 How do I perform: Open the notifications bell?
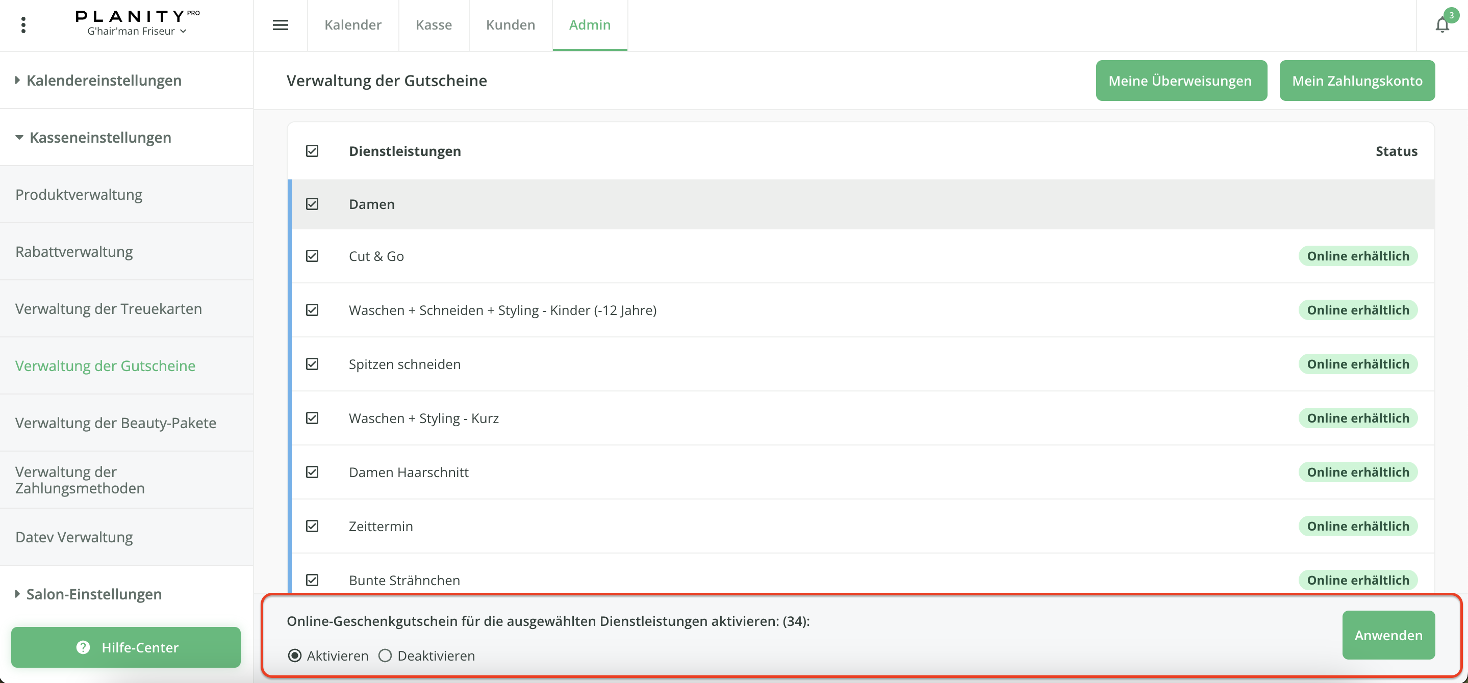(1442, 25)
